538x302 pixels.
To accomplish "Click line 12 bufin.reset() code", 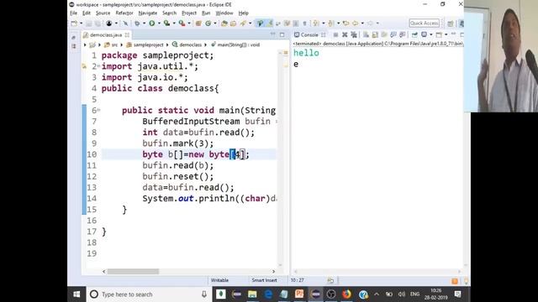I will click(x=177, y=176).
